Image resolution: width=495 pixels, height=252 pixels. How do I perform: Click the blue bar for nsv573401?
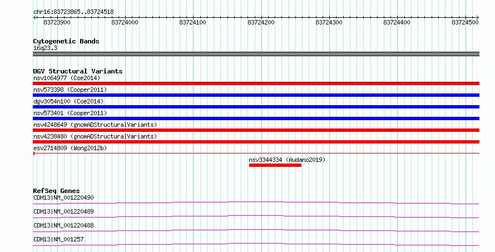pyautogui.click(x=256, y=118)
